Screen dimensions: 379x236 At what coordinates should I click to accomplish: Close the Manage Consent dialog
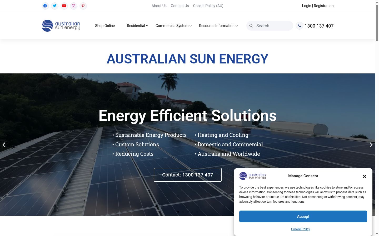(x=365, y=176)
